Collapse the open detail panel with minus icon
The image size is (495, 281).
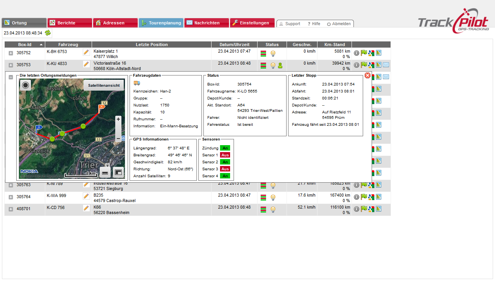pyautogui.click(x=11, y=77)
